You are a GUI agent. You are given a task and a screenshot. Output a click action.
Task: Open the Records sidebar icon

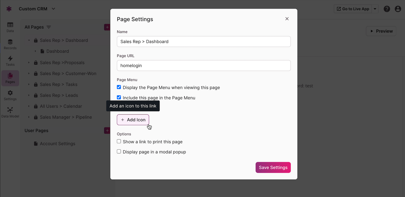[10, 44]
